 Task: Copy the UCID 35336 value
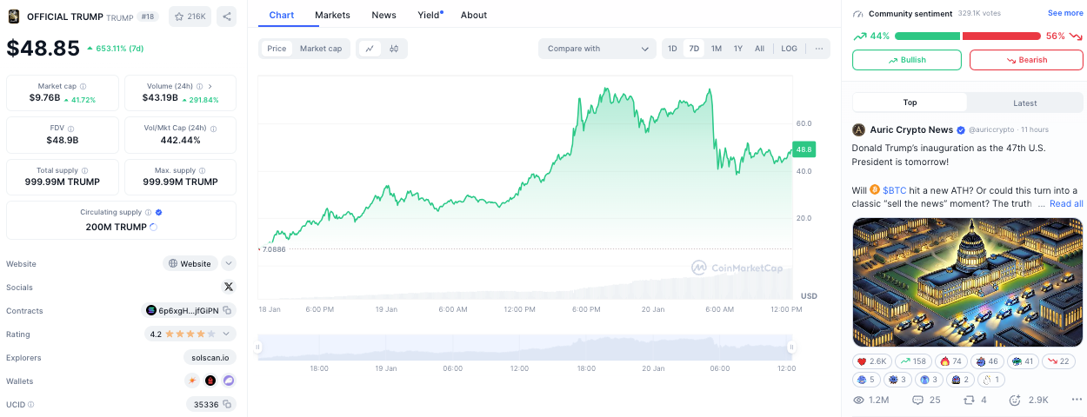click(227, 404)
